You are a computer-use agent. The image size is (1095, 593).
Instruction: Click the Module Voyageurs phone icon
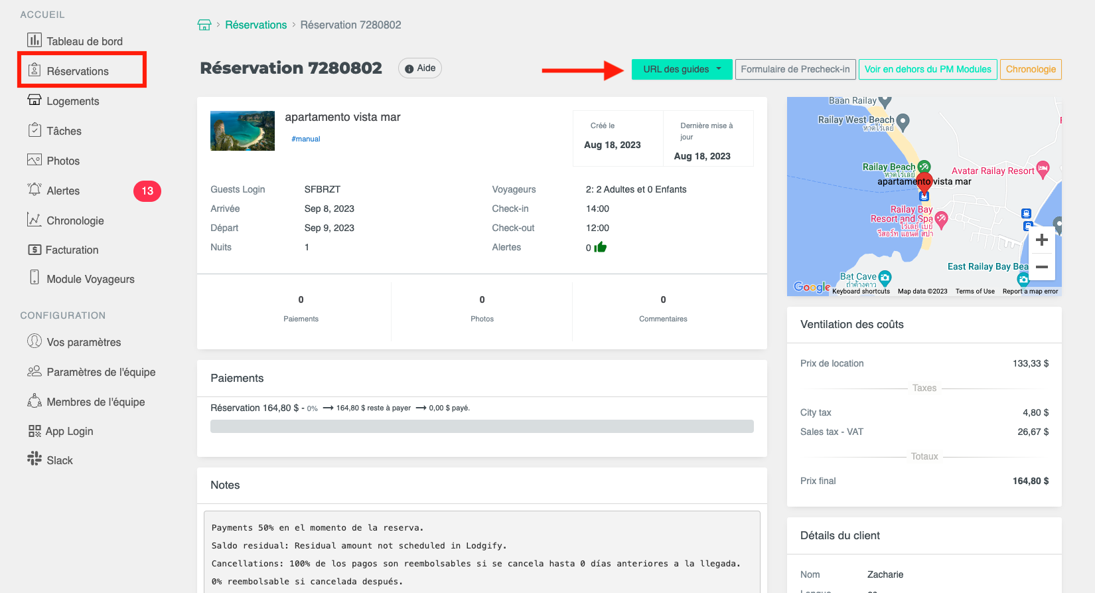pos(35,277)
